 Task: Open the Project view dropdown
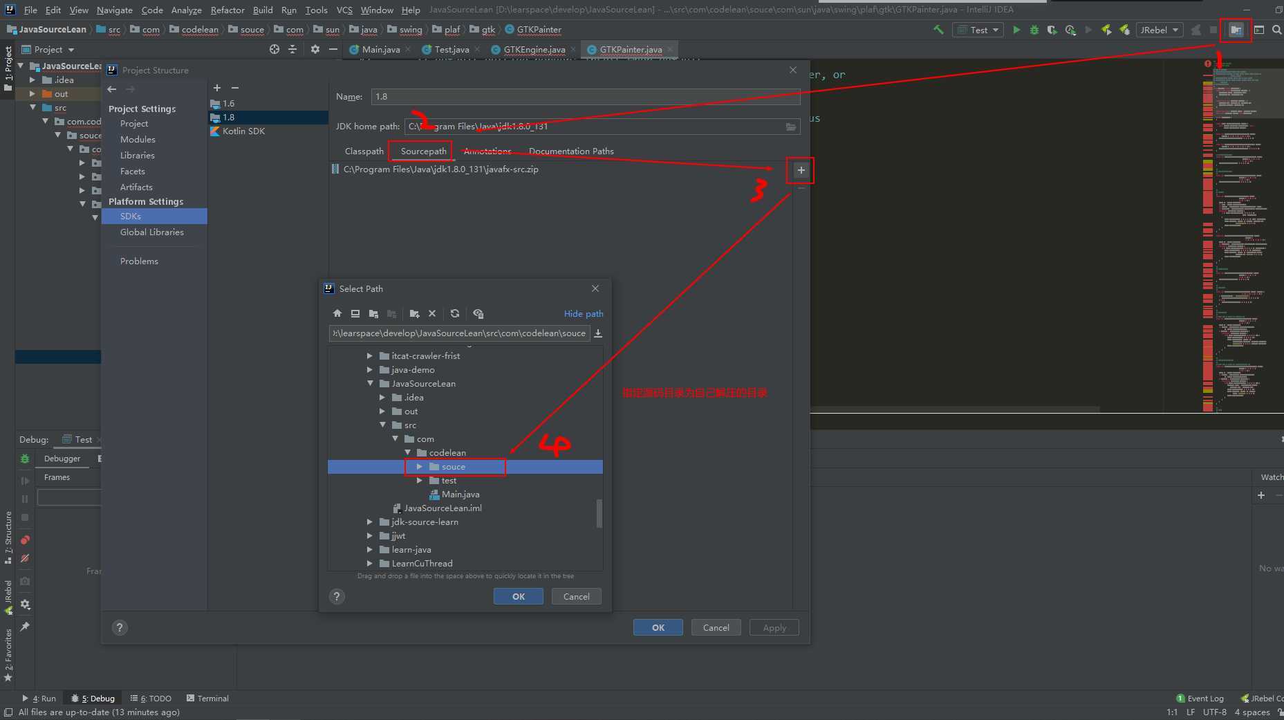48,49
